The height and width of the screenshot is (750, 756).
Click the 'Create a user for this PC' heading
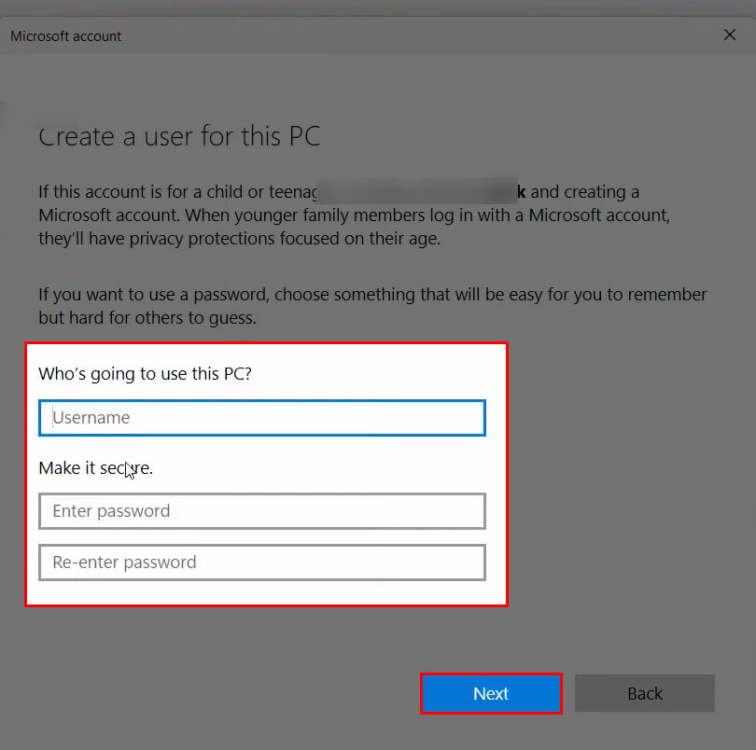pos(179,136)
